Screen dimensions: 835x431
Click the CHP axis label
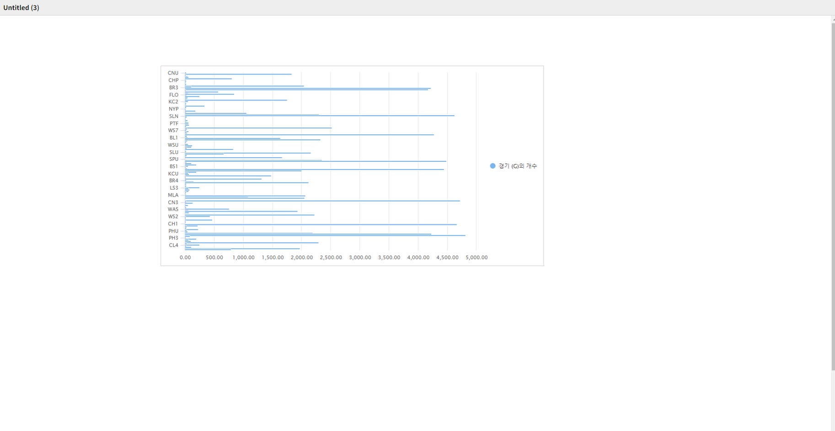point(173,80)
